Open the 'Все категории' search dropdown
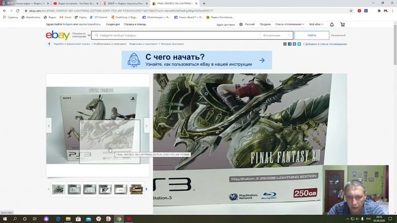Screen dimensions: 397x223 tap(276, 35)
